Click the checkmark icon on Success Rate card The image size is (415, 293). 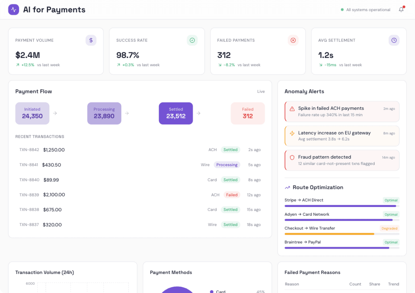point(192,40)
